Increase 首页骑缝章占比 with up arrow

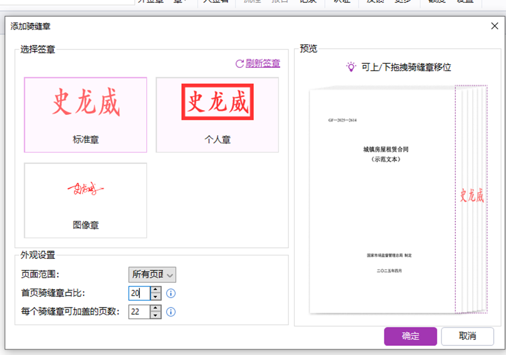[x=156, y=289]
